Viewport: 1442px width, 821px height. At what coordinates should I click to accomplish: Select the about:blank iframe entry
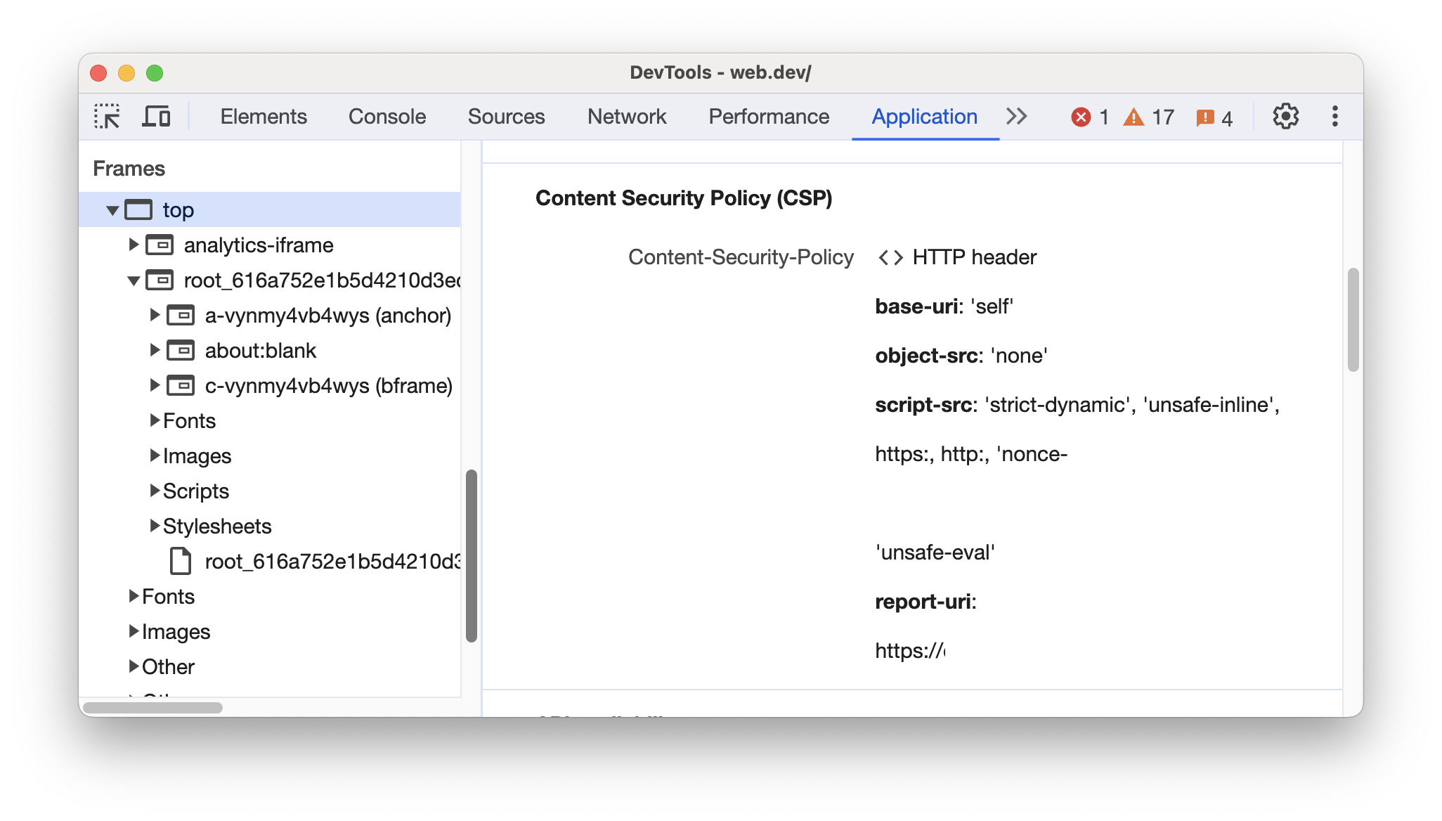(261, 349)
